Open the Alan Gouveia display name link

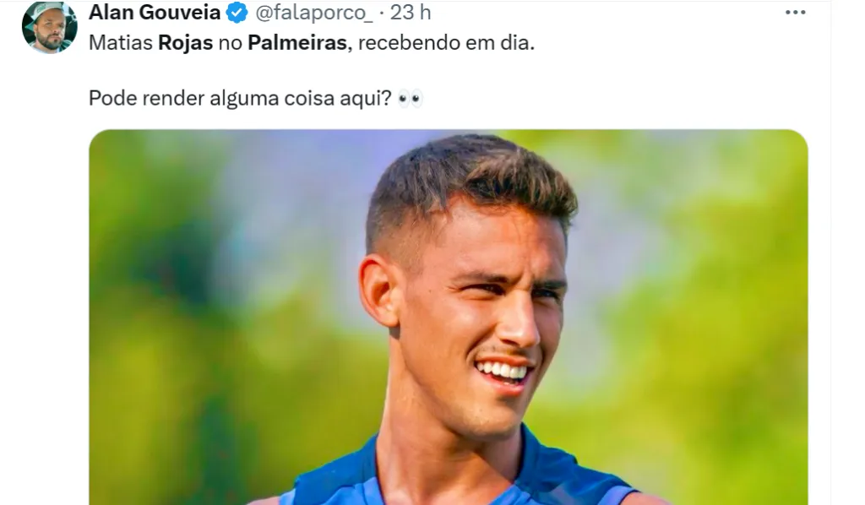pos(155,12)
